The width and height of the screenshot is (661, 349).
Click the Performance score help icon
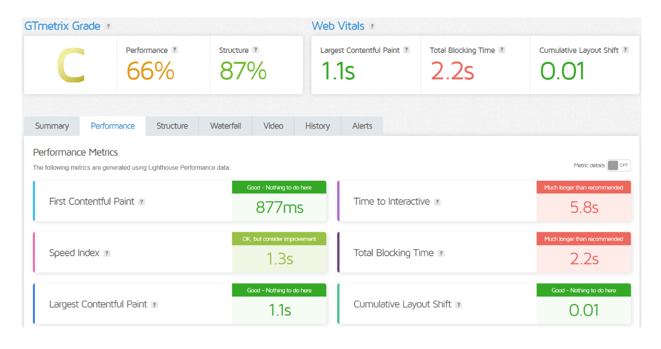click(x=175, y=50)
